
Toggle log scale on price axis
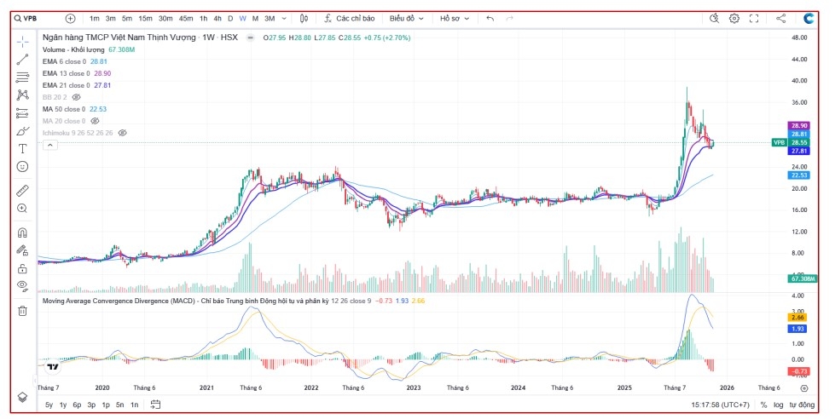tap(778, 405)
